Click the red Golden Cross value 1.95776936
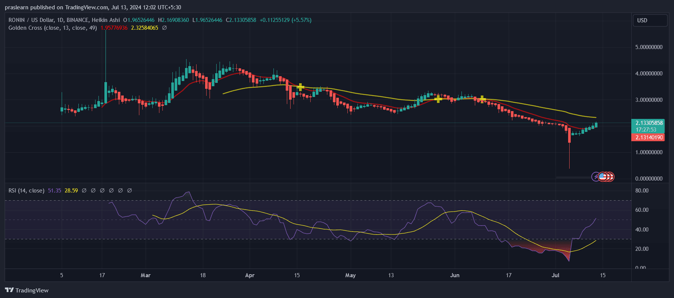This screenshot has width=674, height=298. click(x=114, y=28)
